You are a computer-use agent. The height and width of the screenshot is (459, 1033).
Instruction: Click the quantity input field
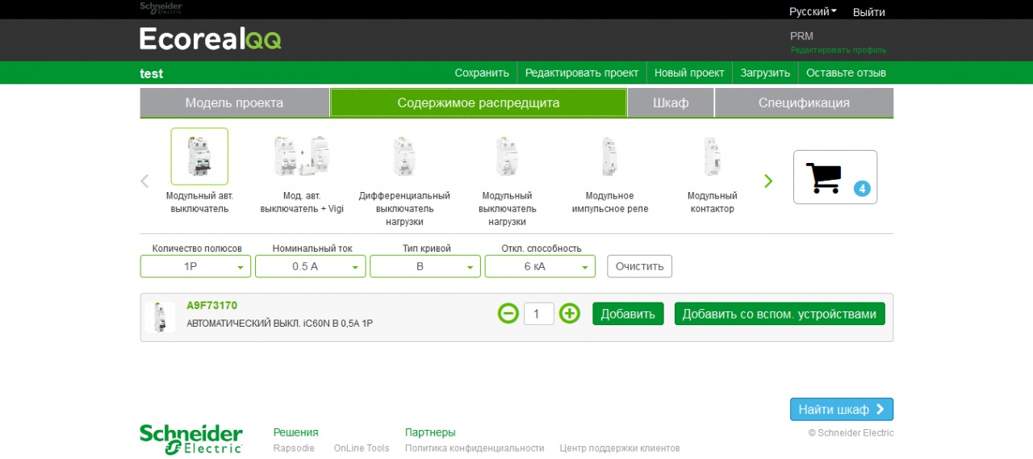pos(538,314)
